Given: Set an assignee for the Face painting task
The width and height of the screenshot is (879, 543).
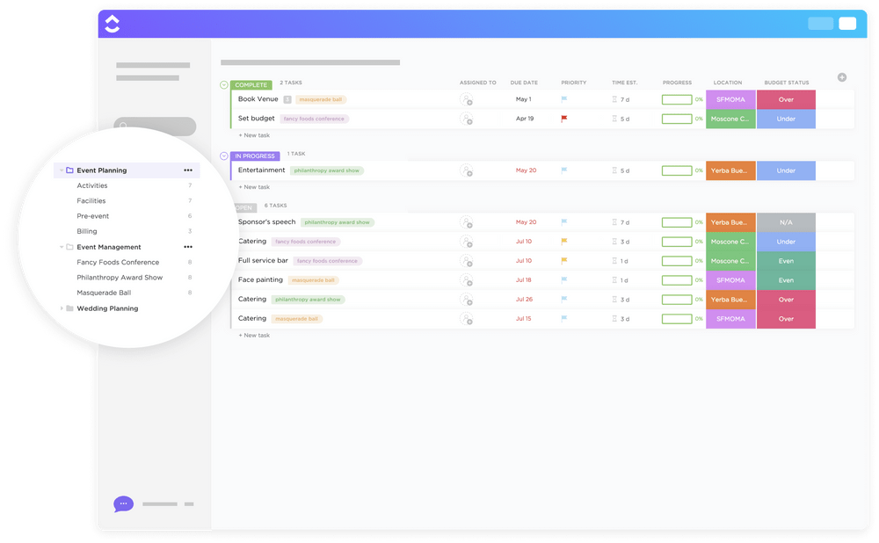Looking at the screenshot, I should (x=467, y=279).
